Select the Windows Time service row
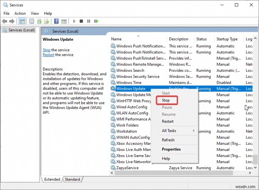The image size is (259, 190). (181, 83)
